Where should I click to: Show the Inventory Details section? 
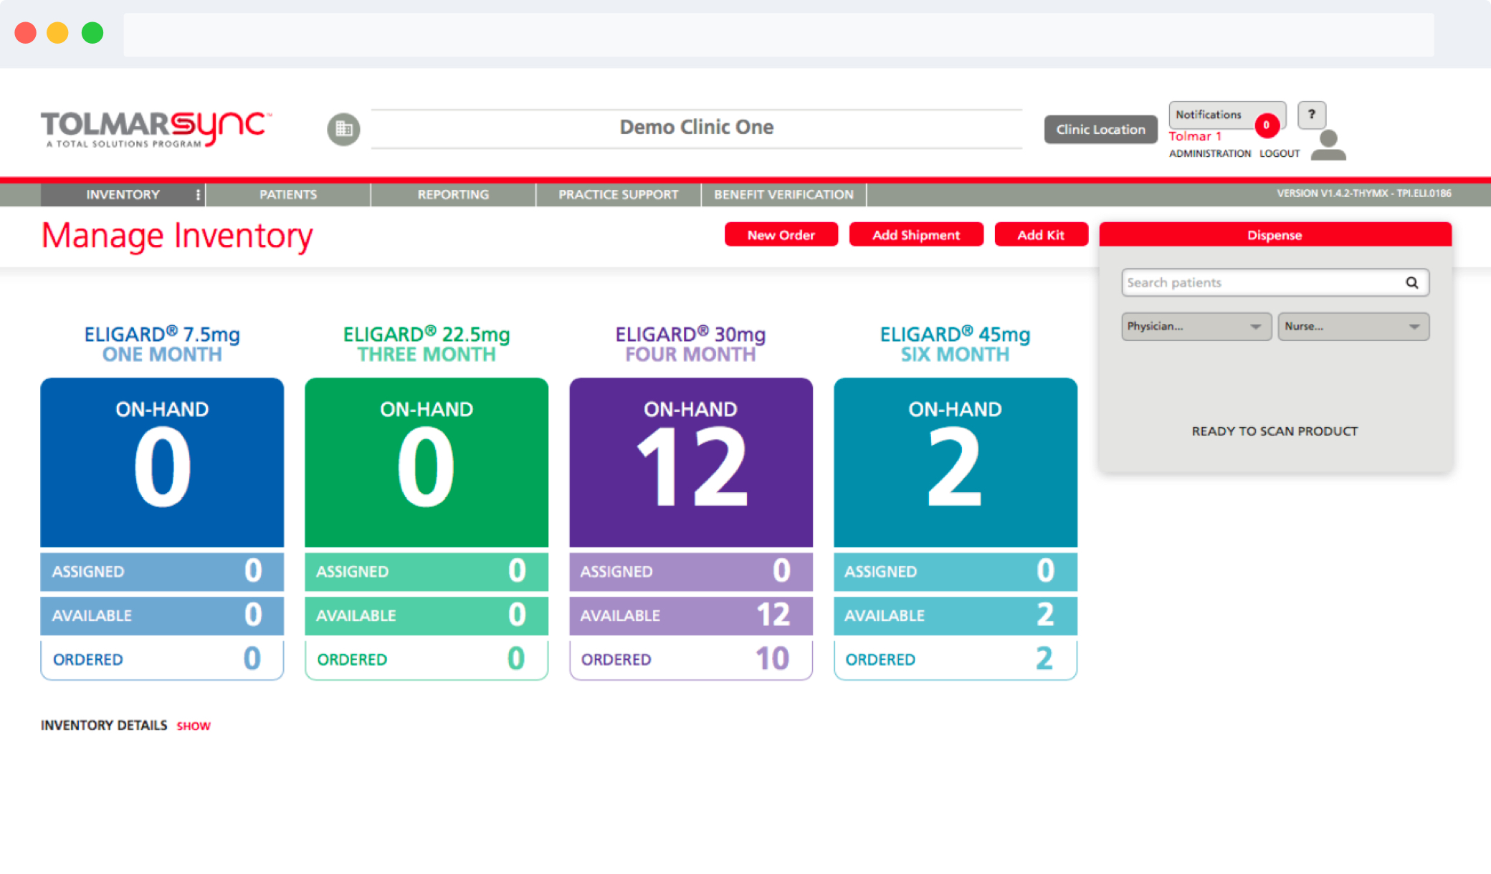click(x=194, y=726)
